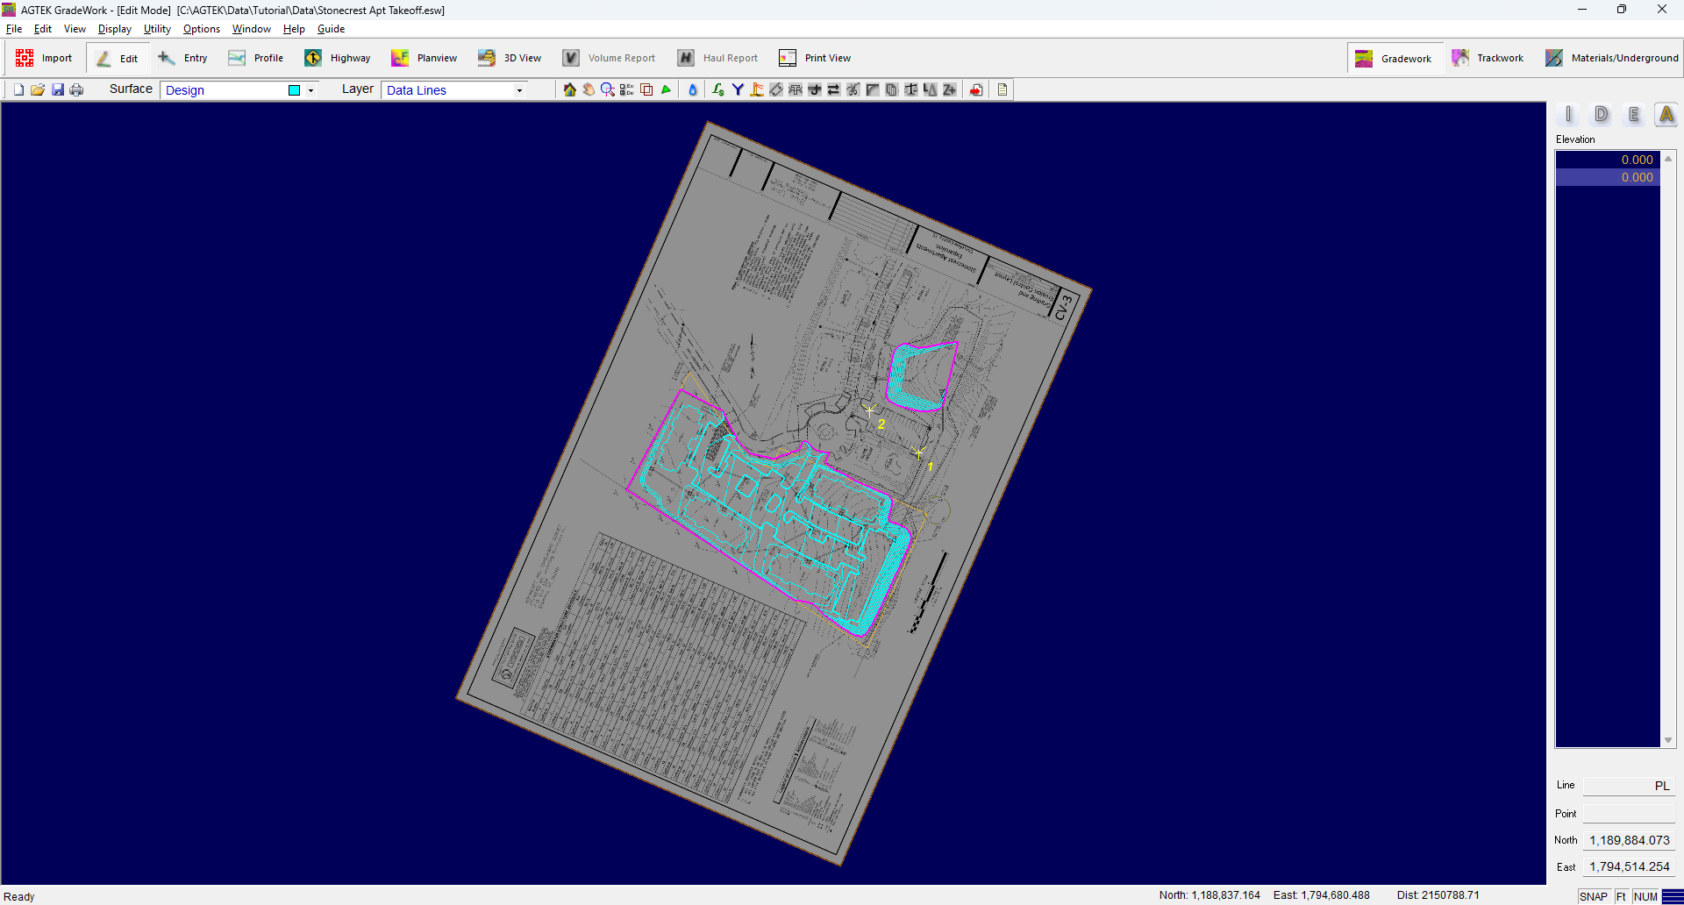Activate the magnifying glass zoom tool
The width and height of the screenshot is (1684, 905).
[x=607, y=89]
